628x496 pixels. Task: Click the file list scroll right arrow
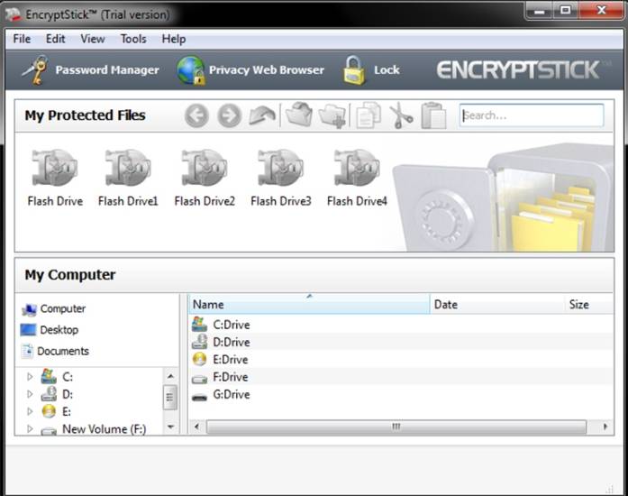click(x=605, y=427)
